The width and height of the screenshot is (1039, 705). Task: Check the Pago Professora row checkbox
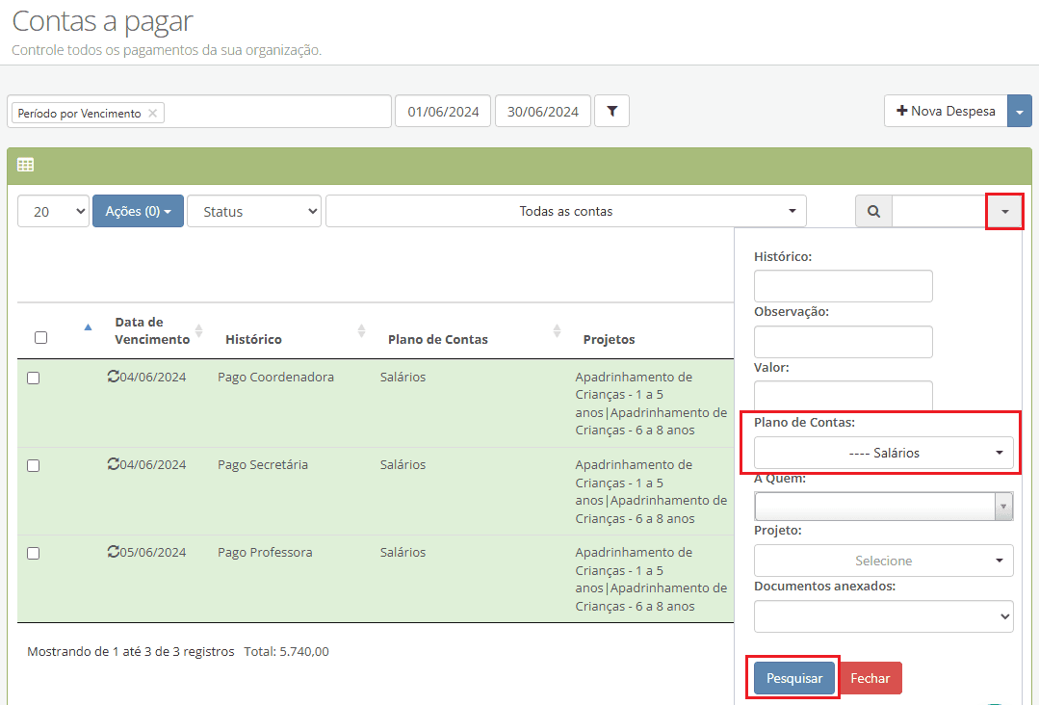pos(33,553)
